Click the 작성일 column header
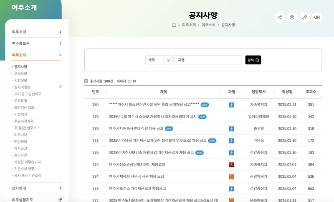Viewport: 334px width, 202px height. pos(287,92)
